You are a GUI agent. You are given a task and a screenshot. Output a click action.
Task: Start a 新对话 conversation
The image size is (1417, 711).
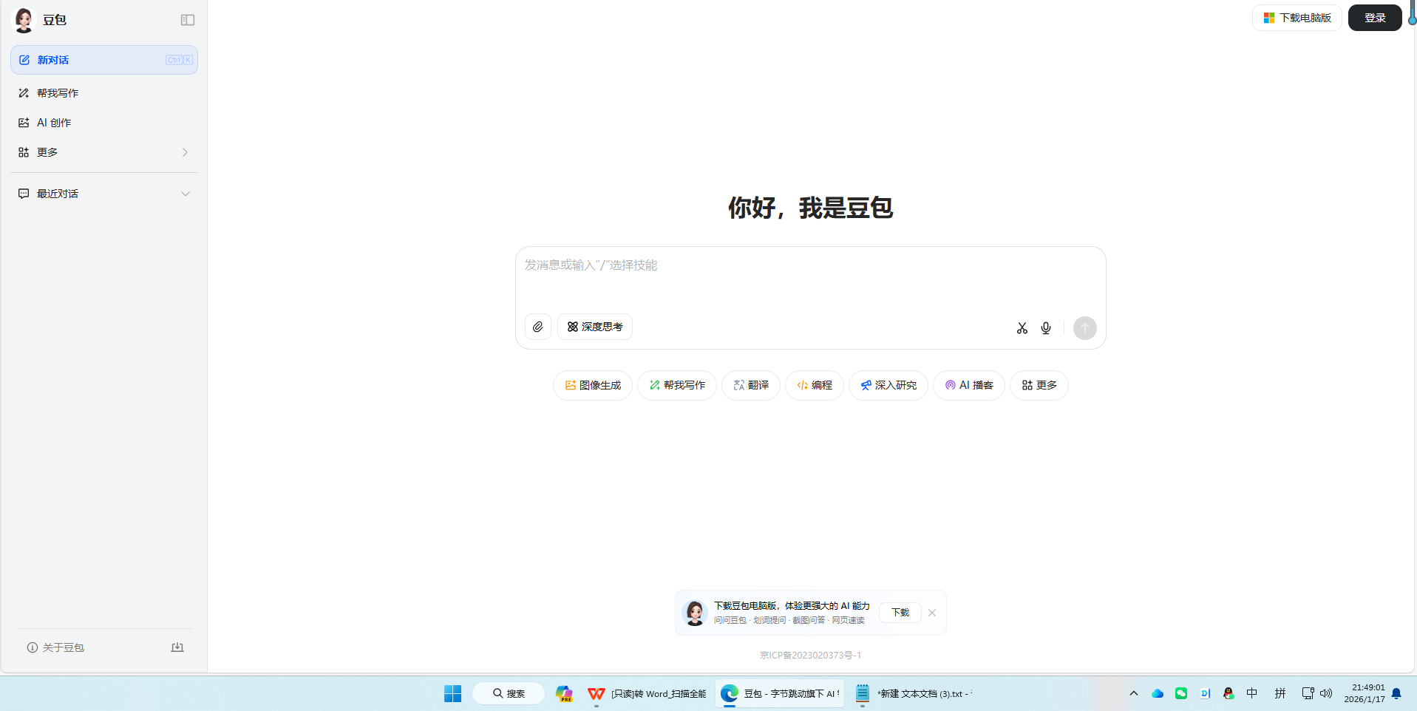click(52, 60)
